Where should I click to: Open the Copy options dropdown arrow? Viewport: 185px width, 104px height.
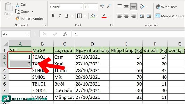point(33,12)
